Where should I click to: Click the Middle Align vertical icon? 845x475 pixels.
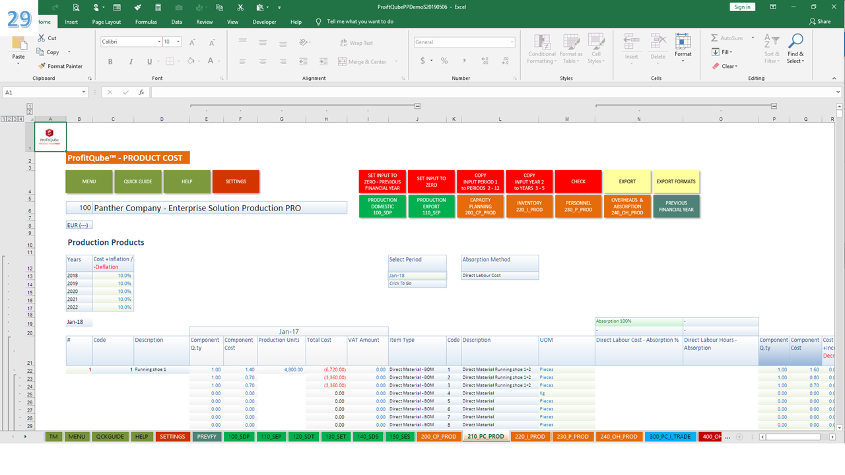pyautogui.click(x=263, y=42)
